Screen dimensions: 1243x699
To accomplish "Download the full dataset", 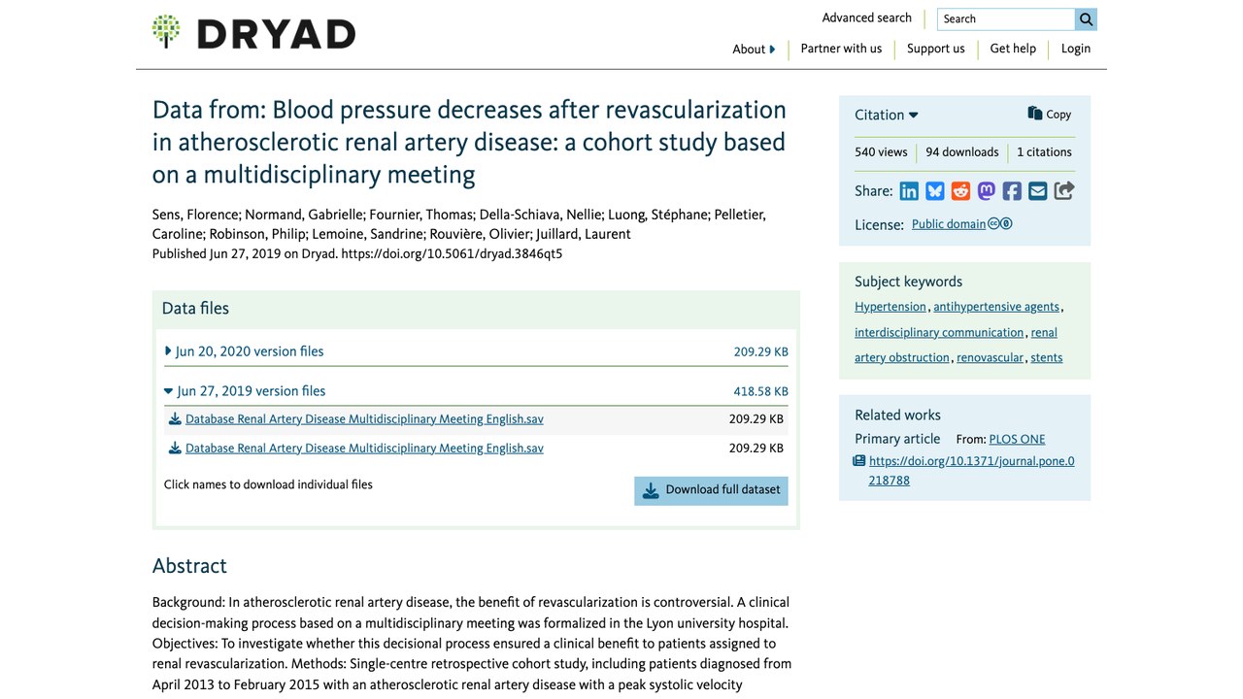I will [712, 490].
